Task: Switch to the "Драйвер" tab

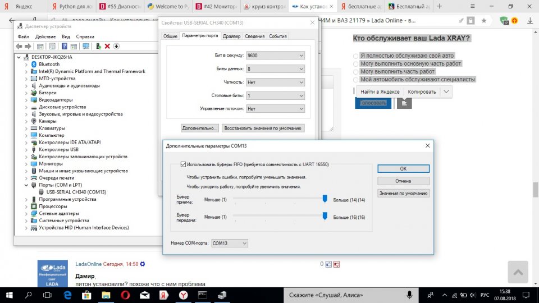Action: click(x=231, y=36)
